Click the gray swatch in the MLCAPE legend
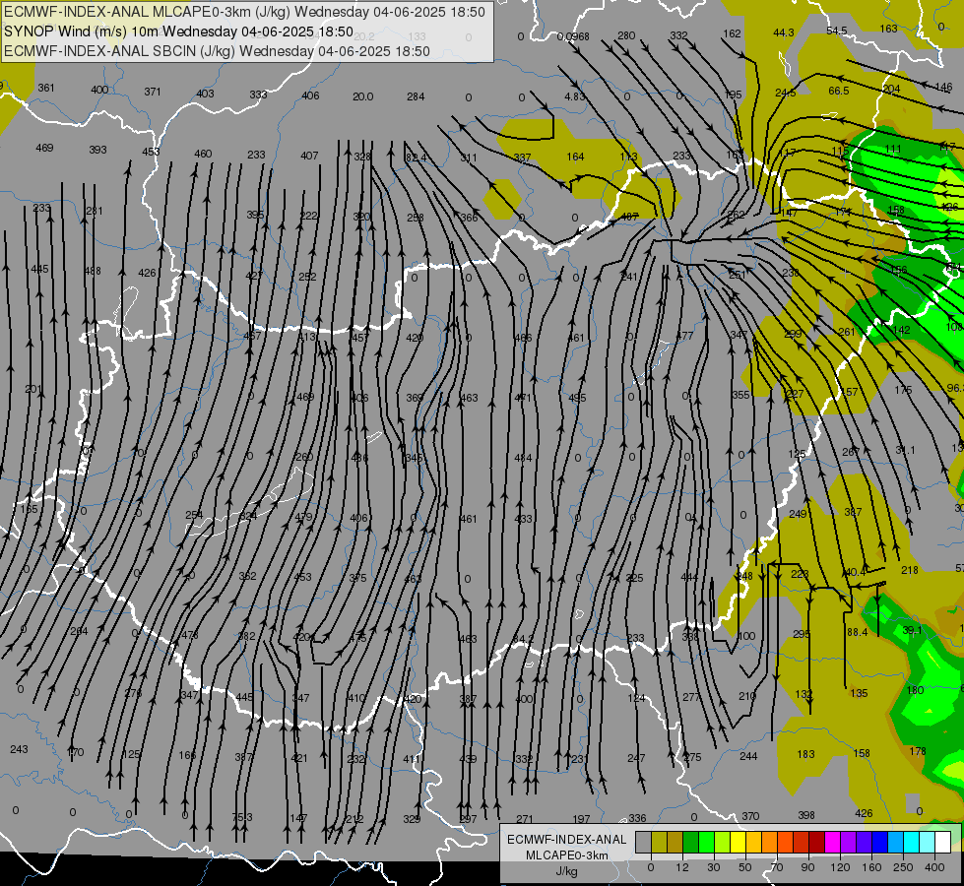The width and height of the screenshot is (964, 886). [644, 842]
